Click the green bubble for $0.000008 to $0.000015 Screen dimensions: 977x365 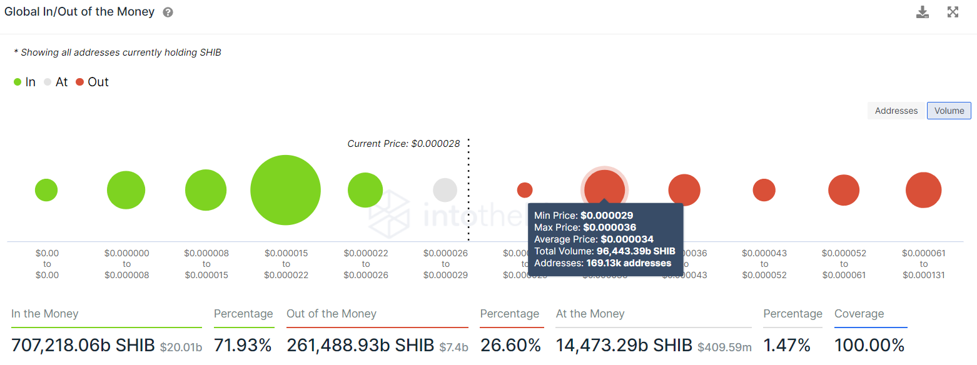tap(206, 190)
